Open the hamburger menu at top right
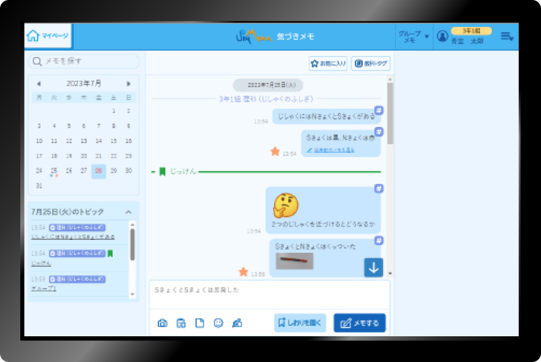This screenshot has height=362, width=541. (x=507, y=37)
